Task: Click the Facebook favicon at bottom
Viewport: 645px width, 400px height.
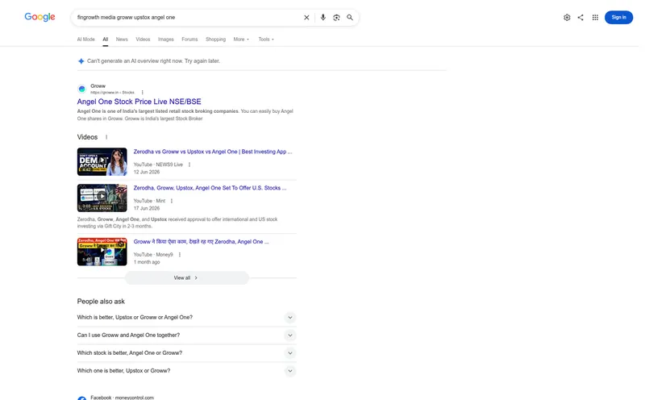Action: [x=82, y=398]
